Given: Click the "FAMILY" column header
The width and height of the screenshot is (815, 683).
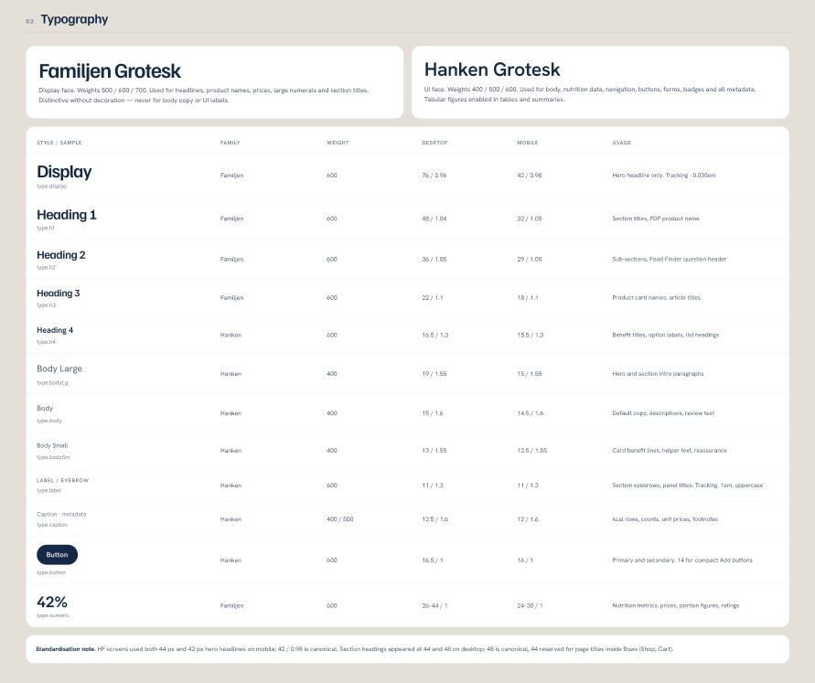Looking at the screenshot, I should (231, 143).
